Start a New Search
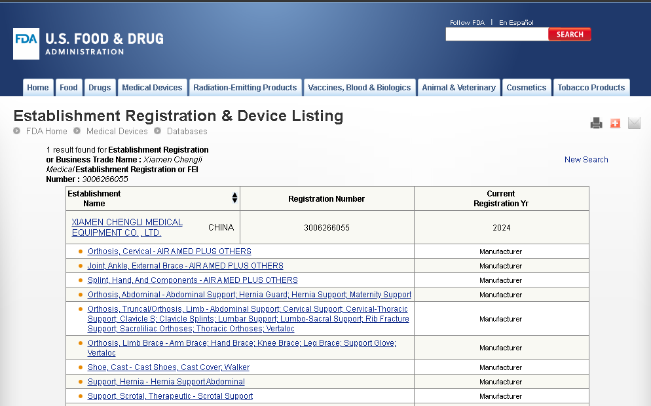 pyautogui.click(x=586, y=159)
